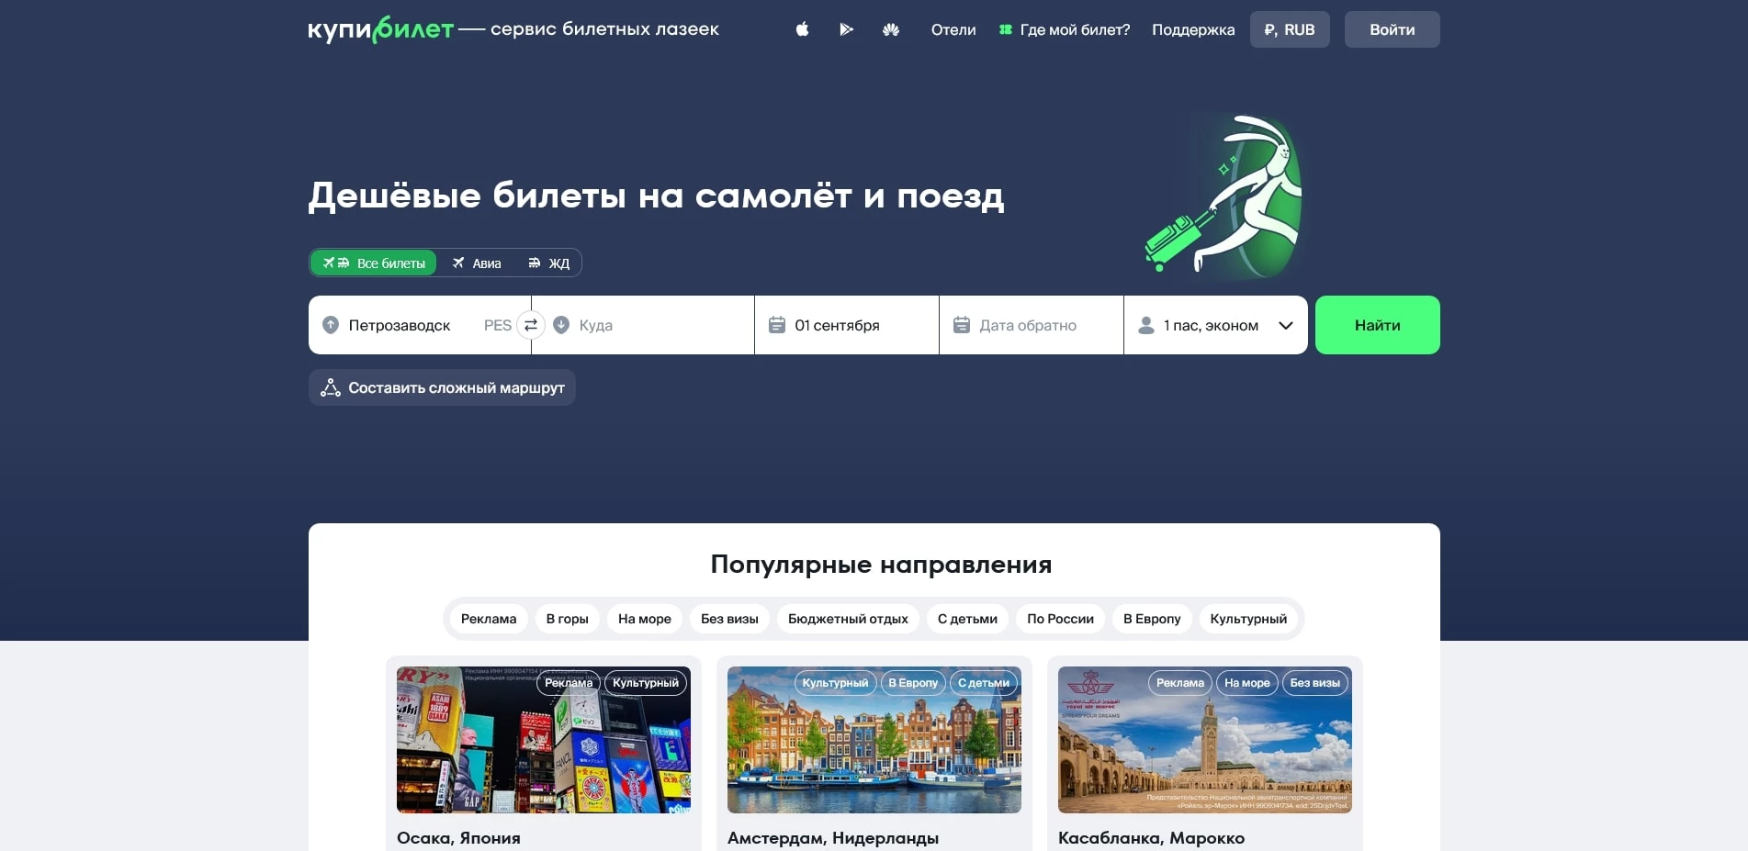
Task: Switch ticket type to 'Авиа'
Action: (476, 263)
